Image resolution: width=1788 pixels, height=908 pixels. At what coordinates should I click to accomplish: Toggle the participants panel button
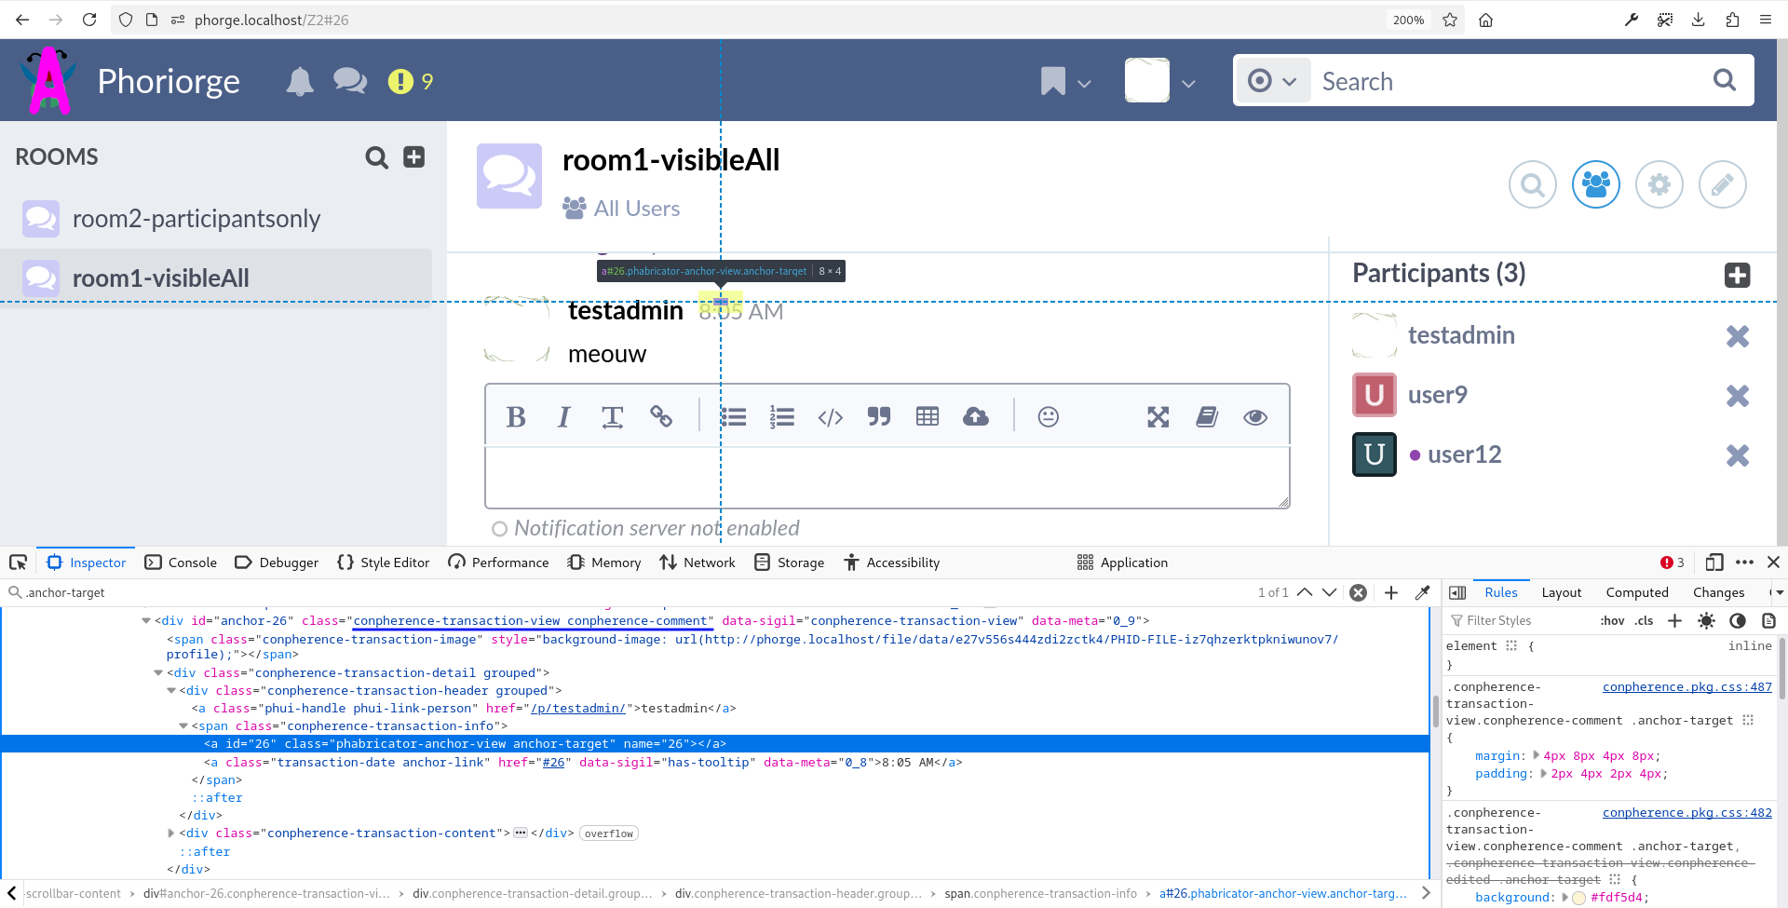[1595, 184]
